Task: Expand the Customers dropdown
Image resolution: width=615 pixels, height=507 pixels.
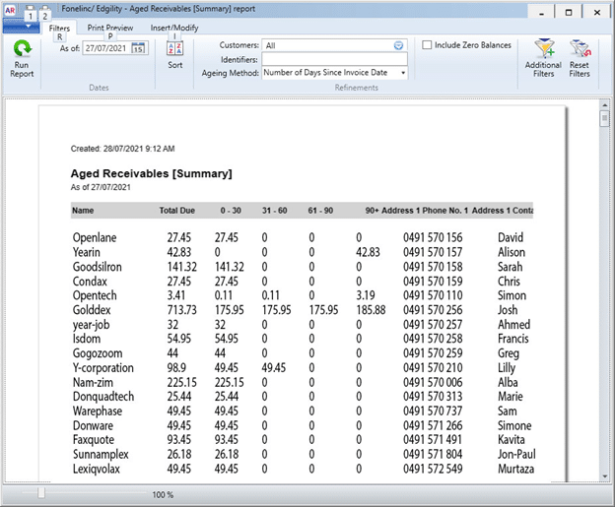Action: [399, 45]
